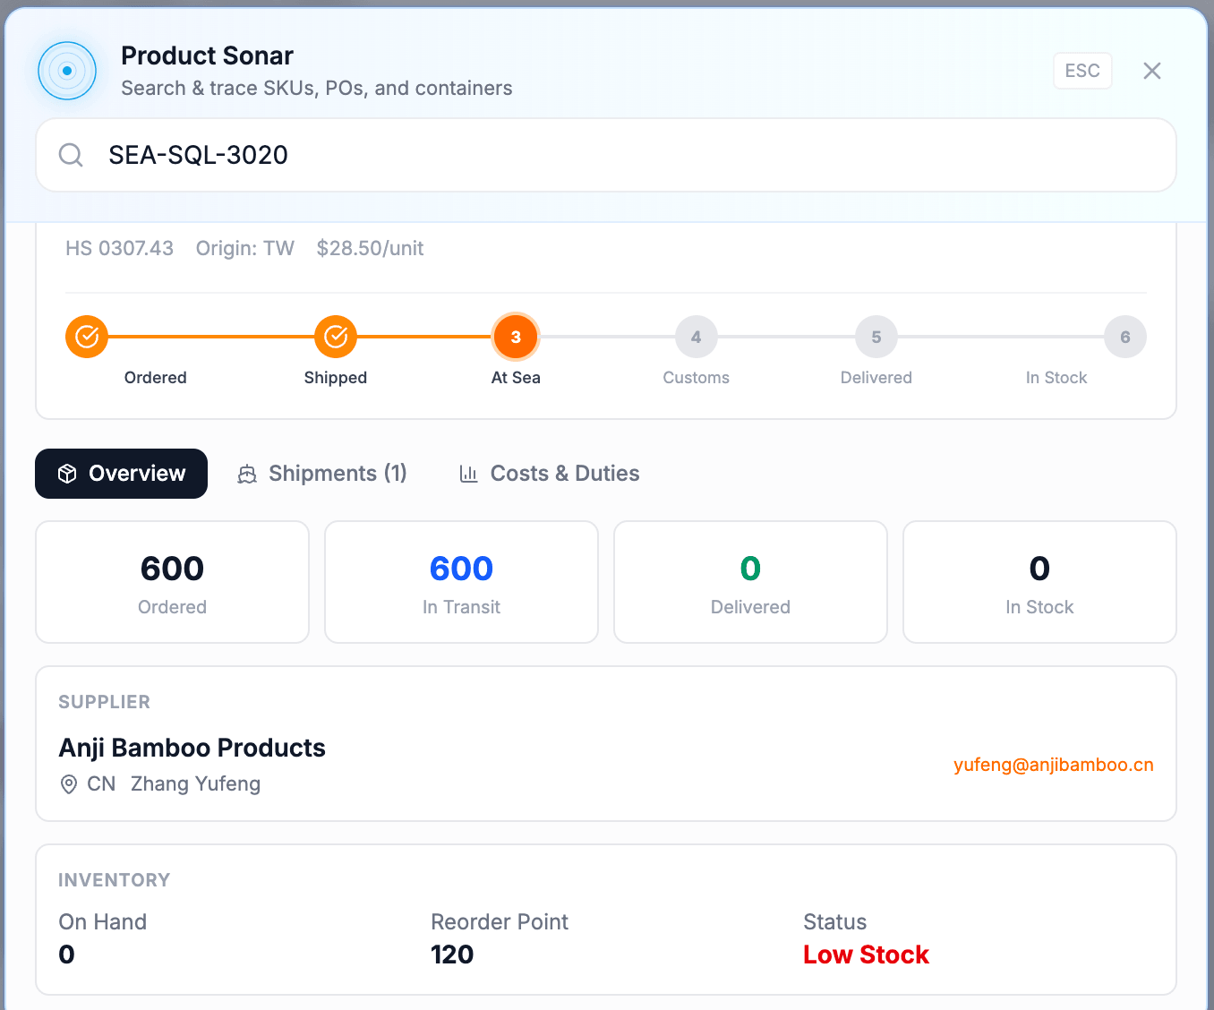
Task: Click the Ordered checkmark icon
Action: point(86,337)
